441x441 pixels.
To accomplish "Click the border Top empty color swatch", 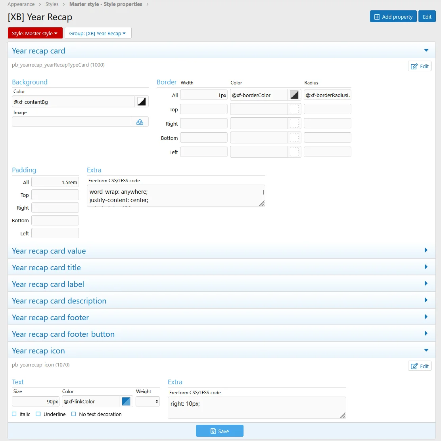I will (294, 109).
